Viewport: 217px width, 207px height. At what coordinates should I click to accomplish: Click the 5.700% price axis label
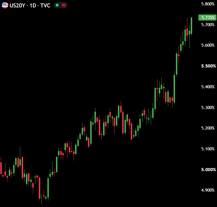208,25
